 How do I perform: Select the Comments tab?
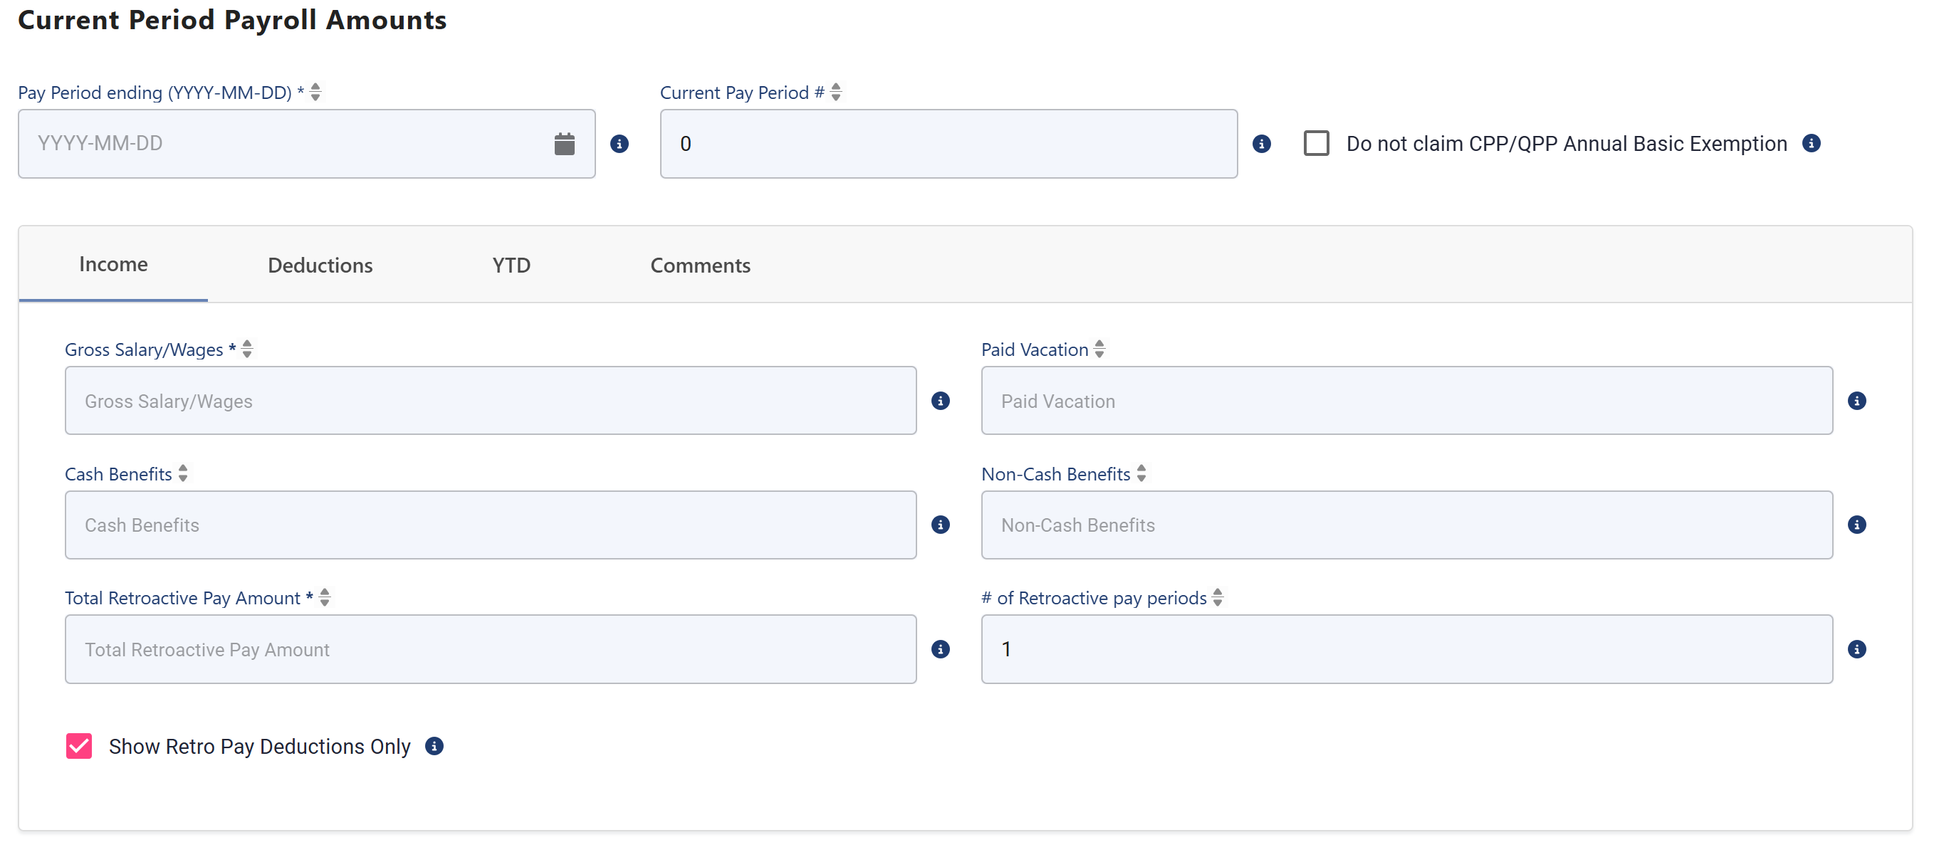tap(699, 265)
